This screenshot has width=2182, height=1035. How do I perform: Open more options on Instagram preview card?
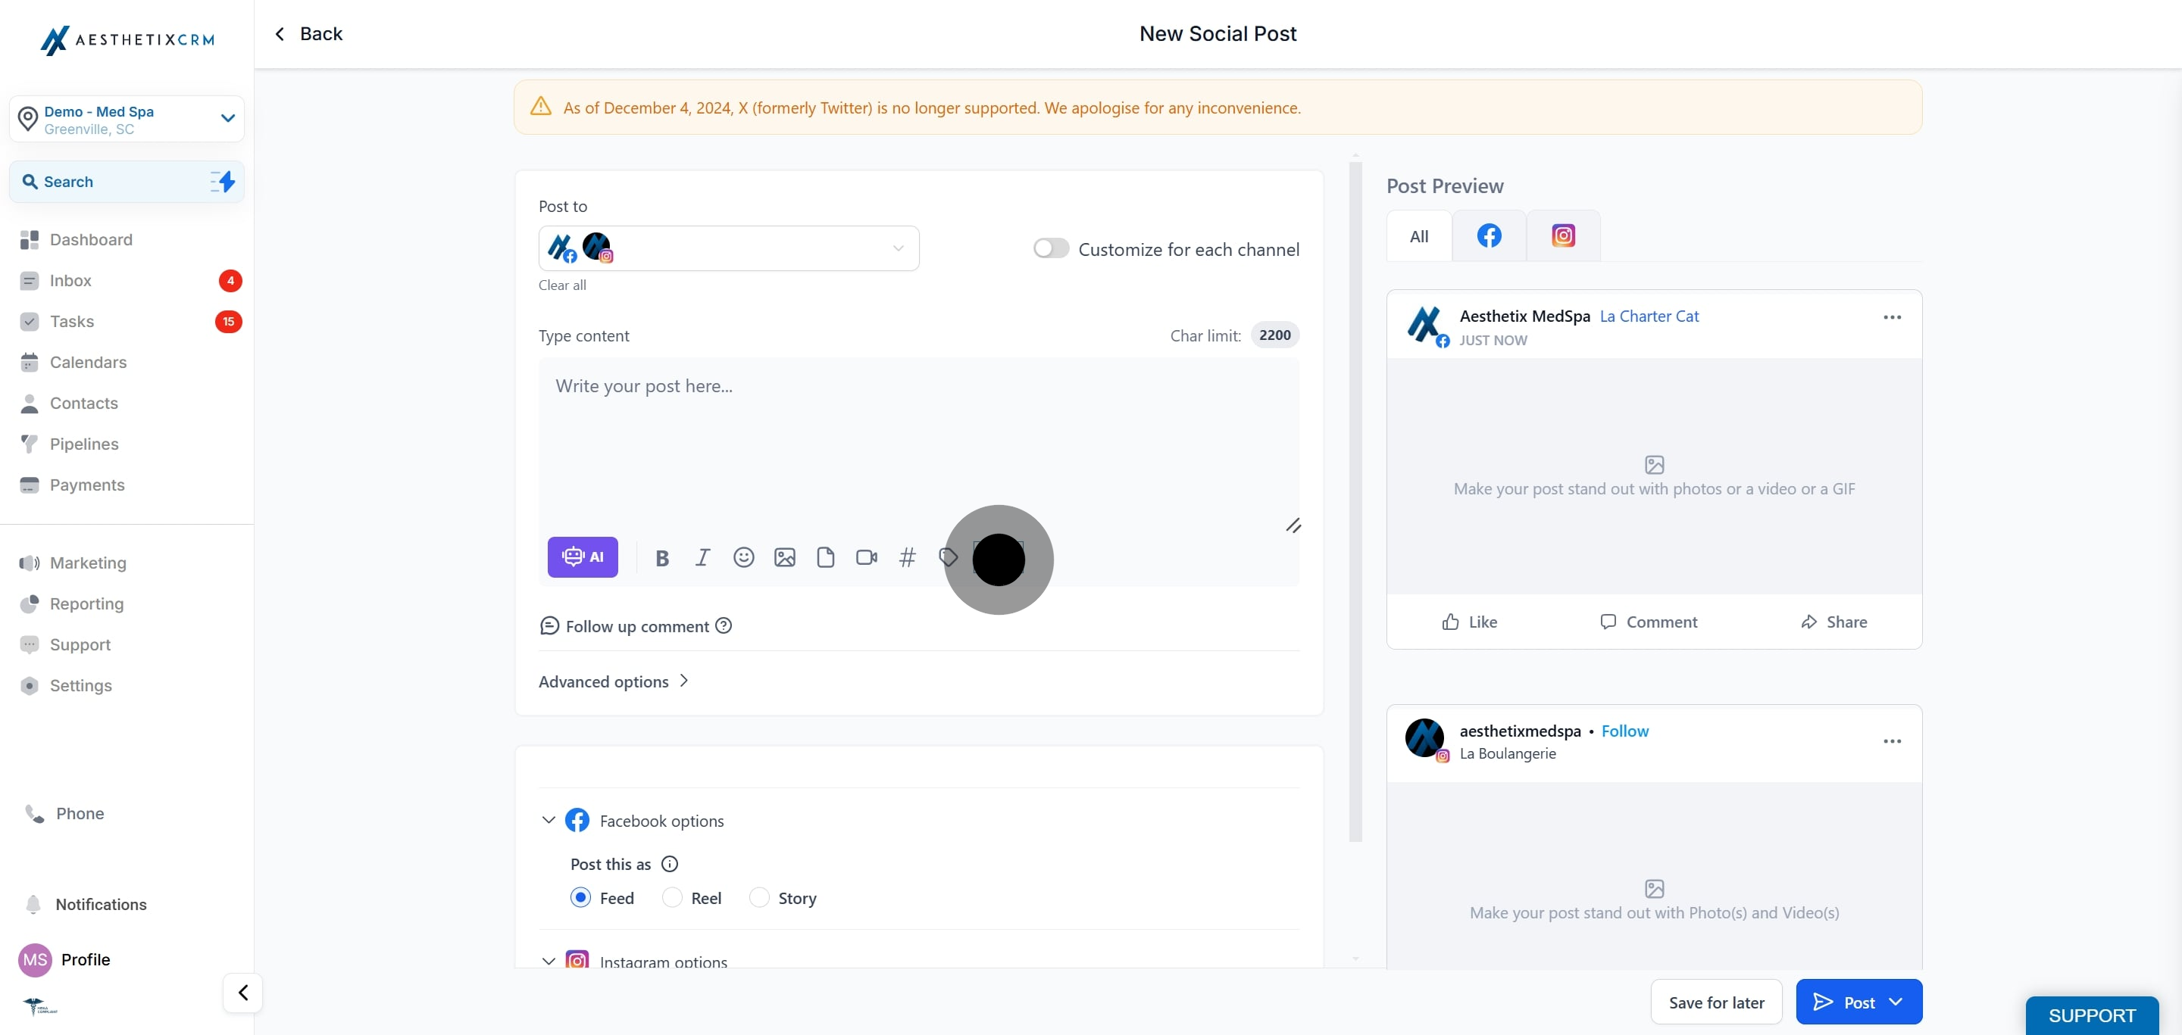tap(1892, 740)
